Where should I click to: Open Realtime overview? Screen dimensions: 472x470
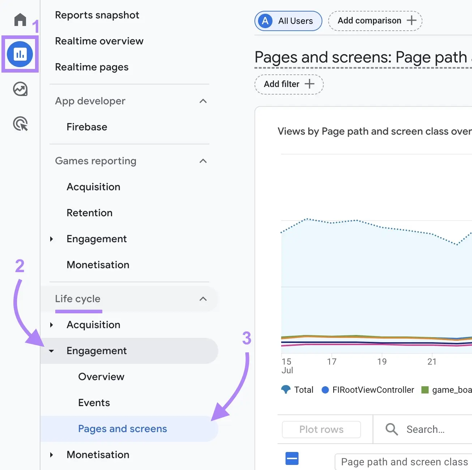coord(99,41)
